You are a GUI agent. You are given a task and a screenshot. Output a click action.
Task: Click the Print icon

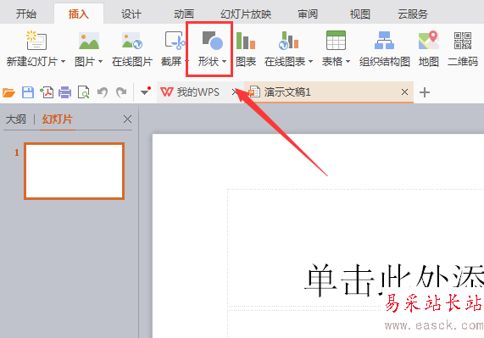(x=64, y=92)
